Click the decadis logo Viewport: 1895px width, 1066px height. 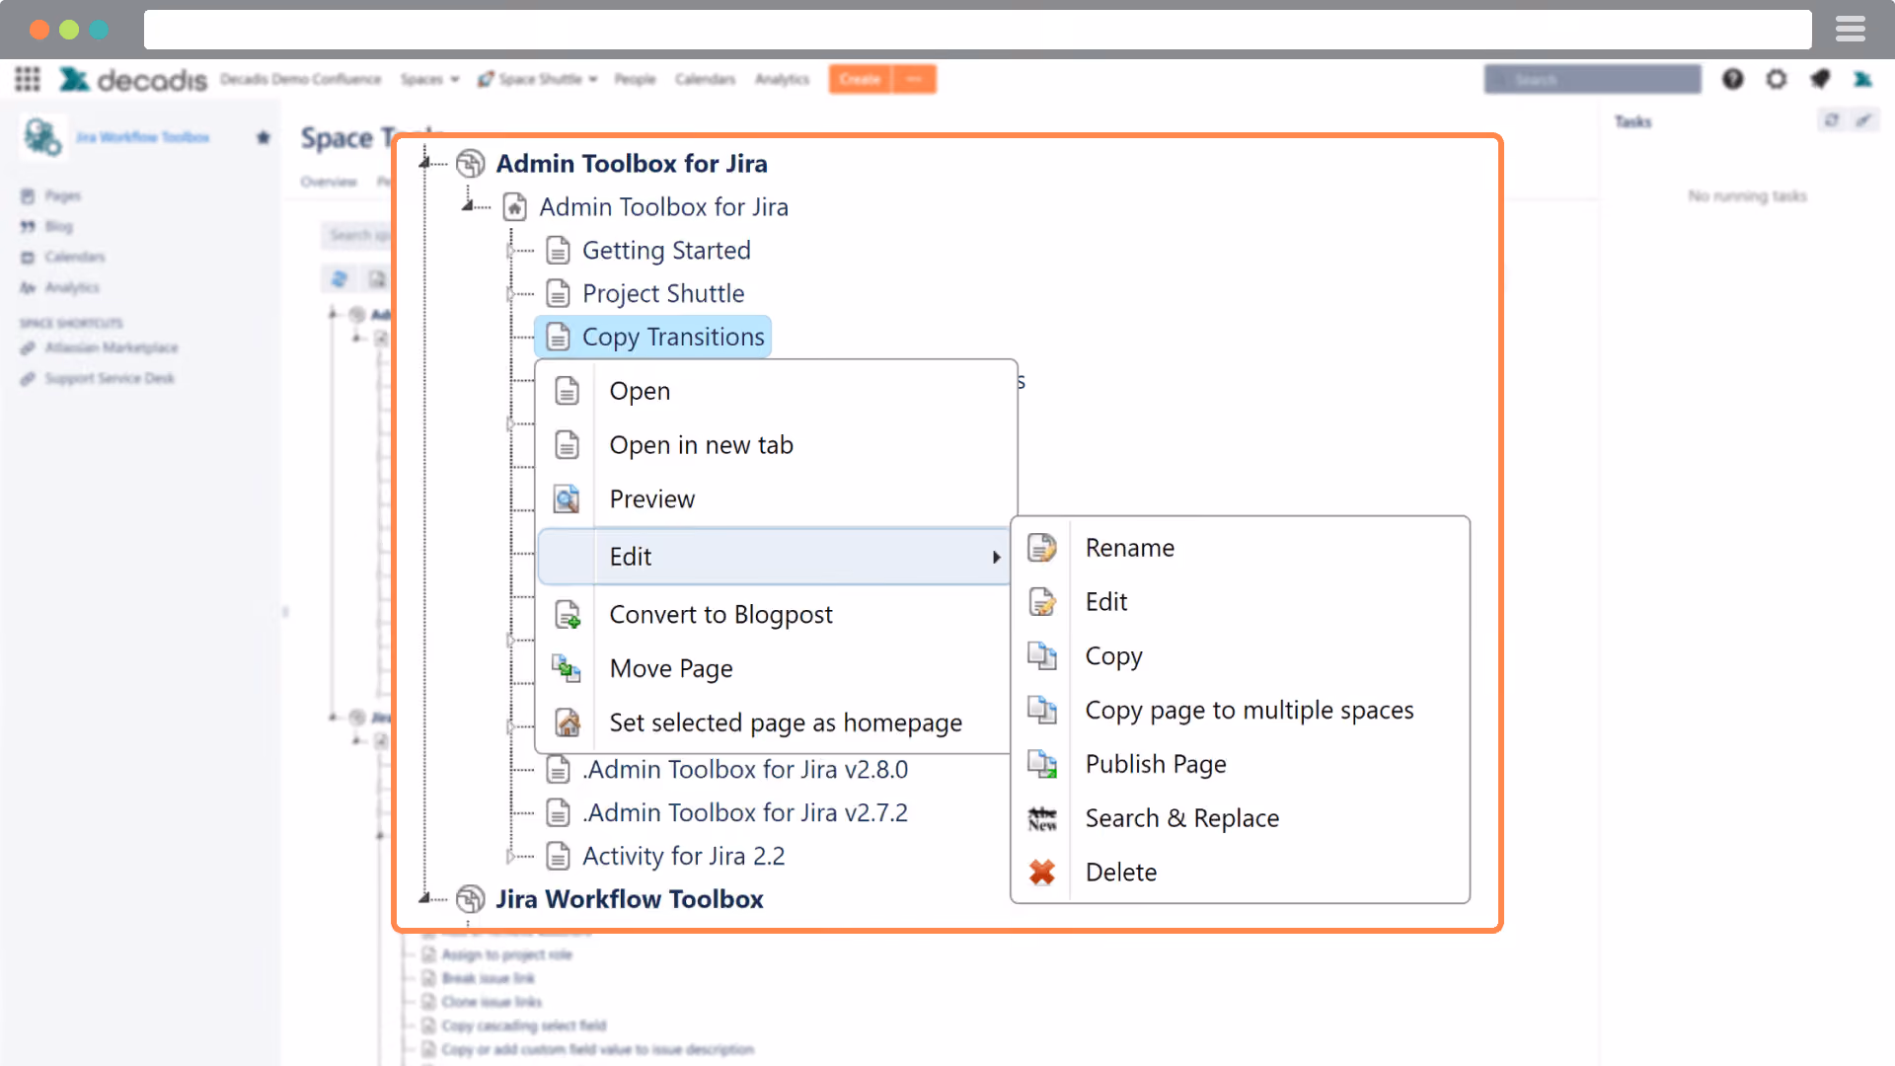pos(133,79)
